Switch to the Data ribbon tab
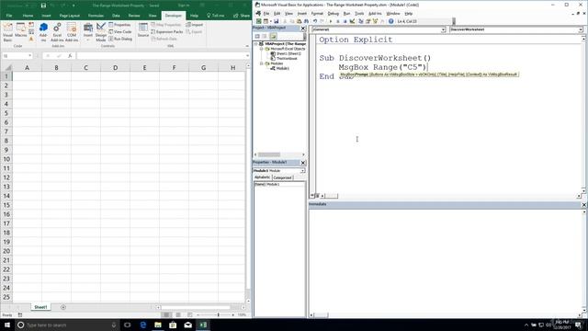Image resolution: width=588 pixels, height=331 pixels. point(116,16)
